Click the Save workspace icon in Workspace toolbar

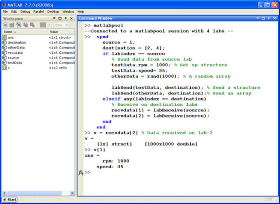click(25, 25)
